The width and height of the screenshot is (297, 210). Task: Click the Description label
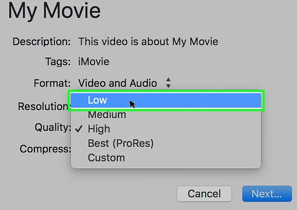[x=41, y=42]
